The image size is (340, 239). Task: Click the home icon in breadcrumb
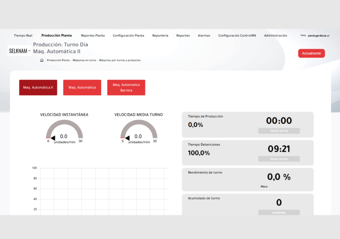pos(42,60)
